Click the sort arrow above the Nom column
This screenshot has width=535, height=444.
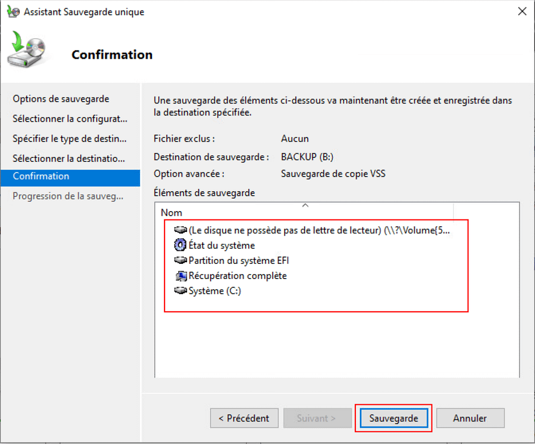306,206
